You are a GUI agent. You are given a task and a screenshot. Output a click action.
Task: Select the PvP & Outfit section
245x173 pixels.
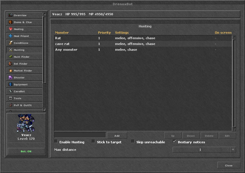(24, 105)
